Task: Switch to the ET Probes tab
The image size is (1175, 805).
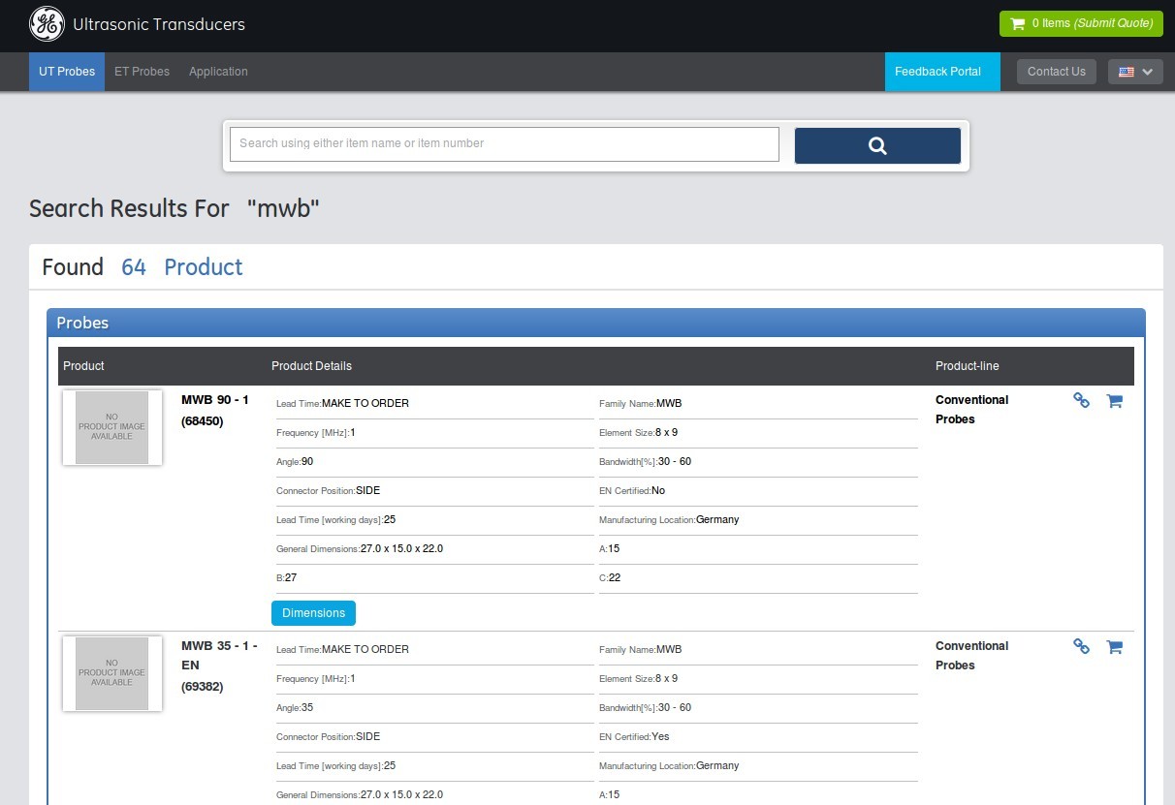Action: [x=142, y=72]
